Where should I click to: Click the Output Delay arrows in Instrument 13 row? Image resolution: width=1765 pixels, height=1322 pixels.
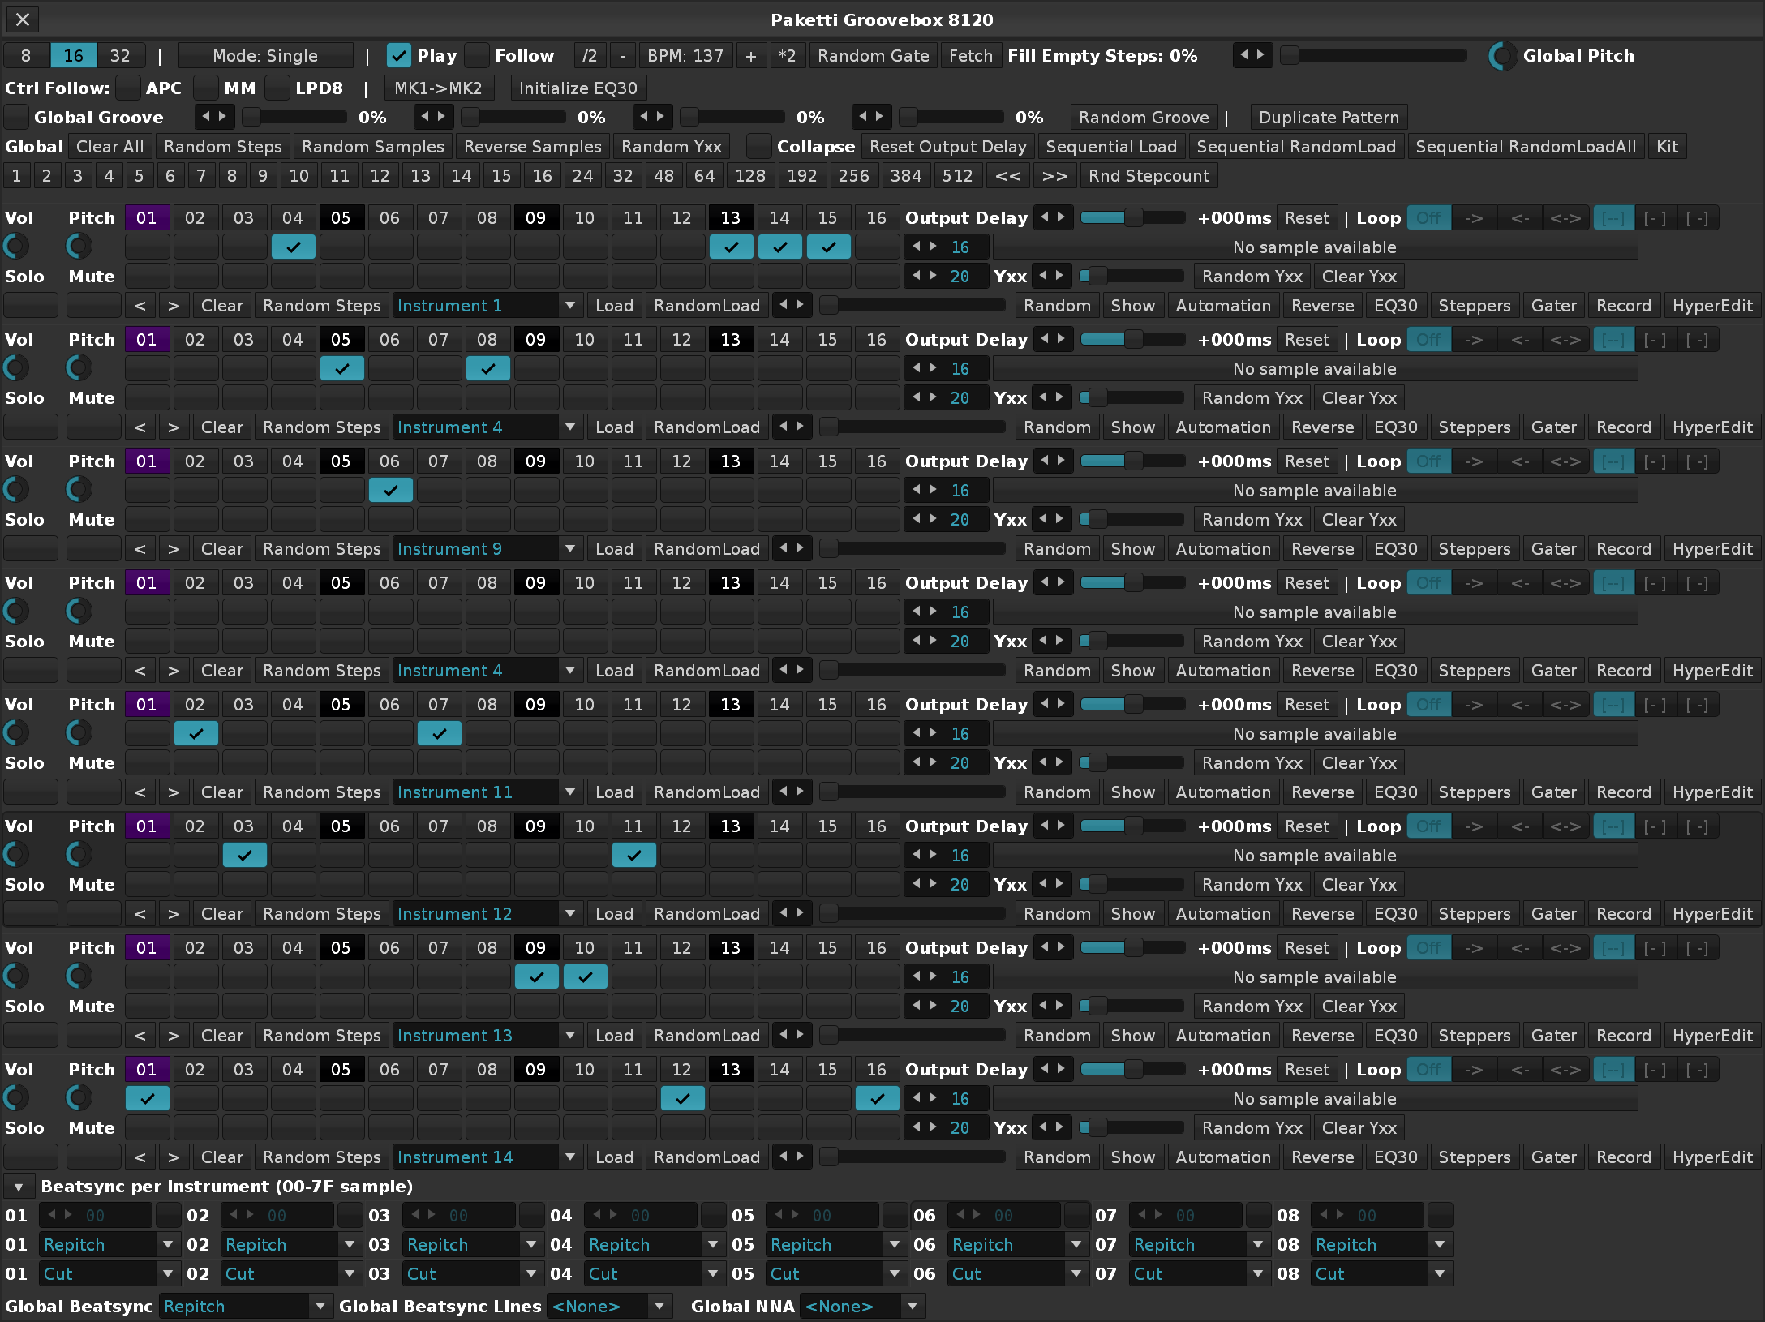click(1053, 947)
